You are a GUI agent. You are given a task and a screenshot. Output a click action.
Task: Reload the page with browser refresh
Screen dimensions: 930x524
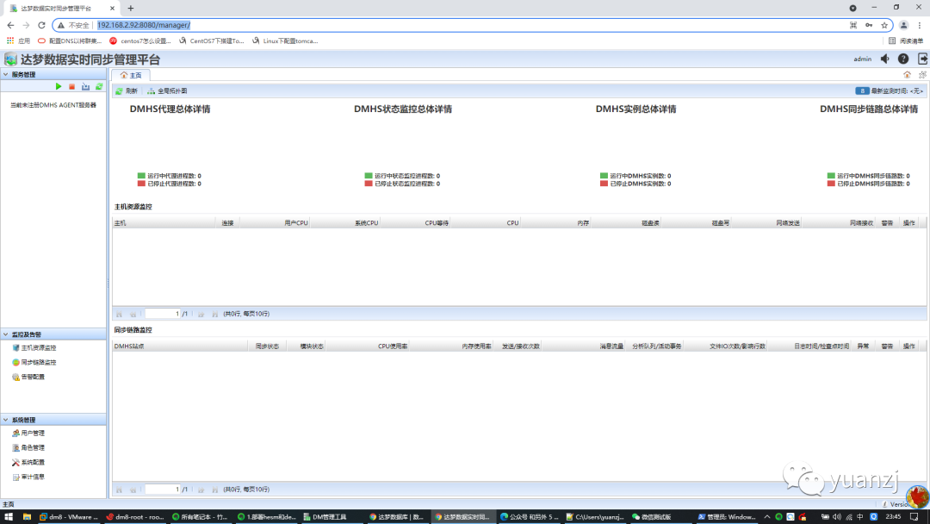pyautogui.click(x=41, y=25)
